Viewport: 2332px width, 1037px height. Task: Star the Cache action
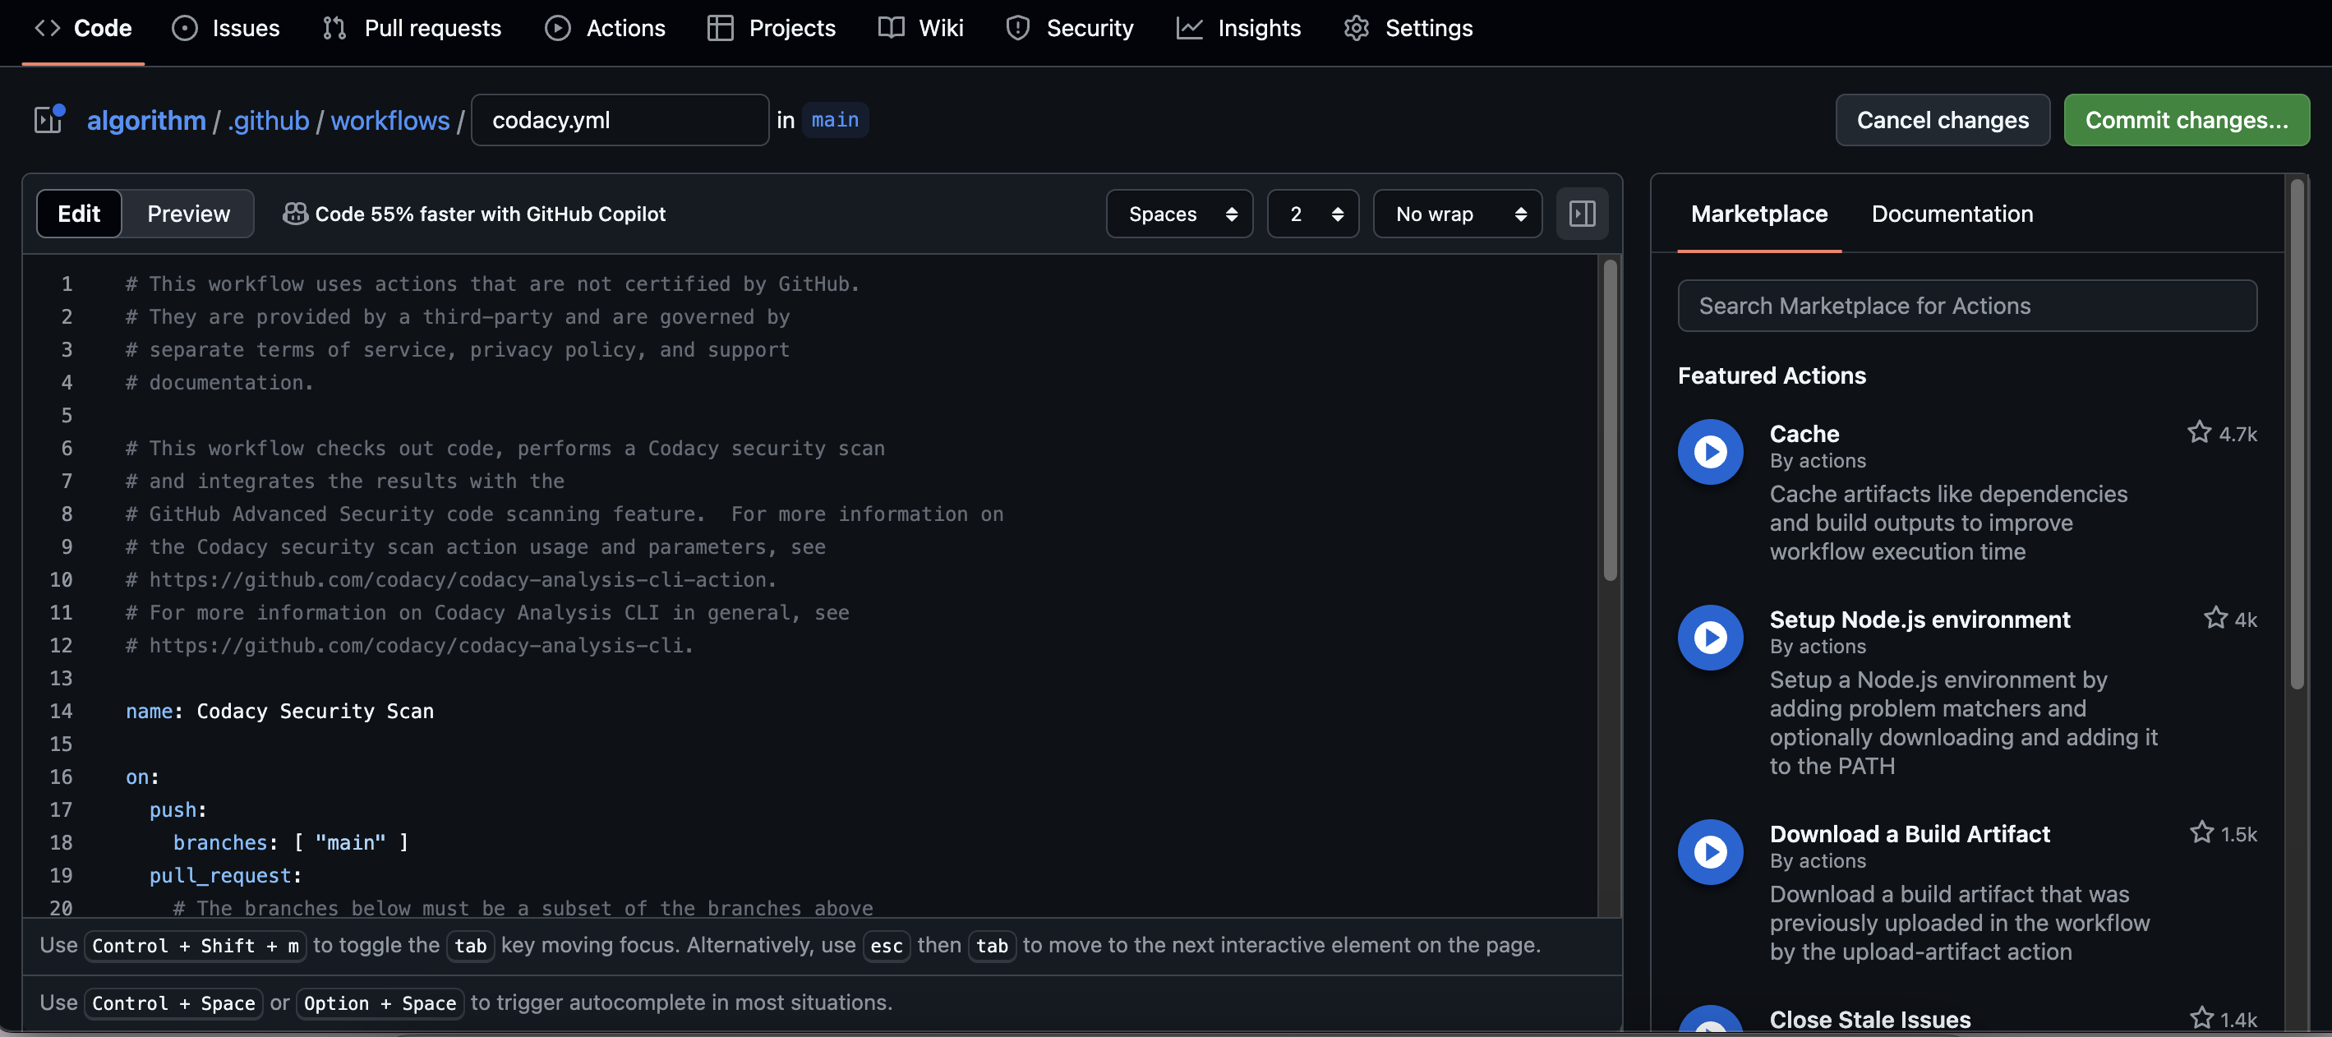tap(2199, 433)
